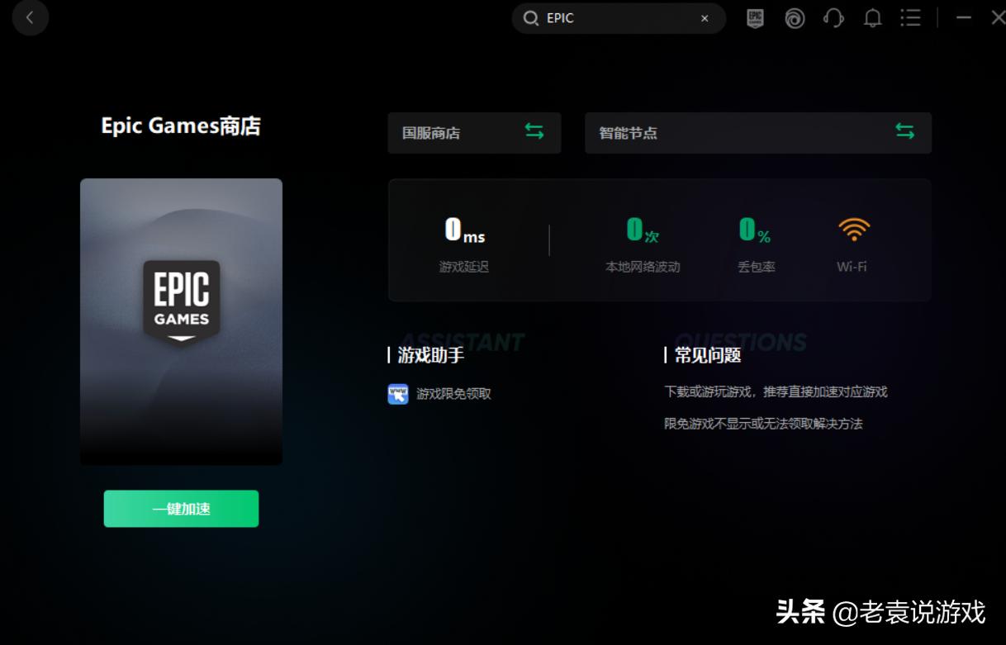The height and width of the screenshot is (645, 1006).
Task: Start acceleration with 一键加速 button
Action: [x=181, y=509]
